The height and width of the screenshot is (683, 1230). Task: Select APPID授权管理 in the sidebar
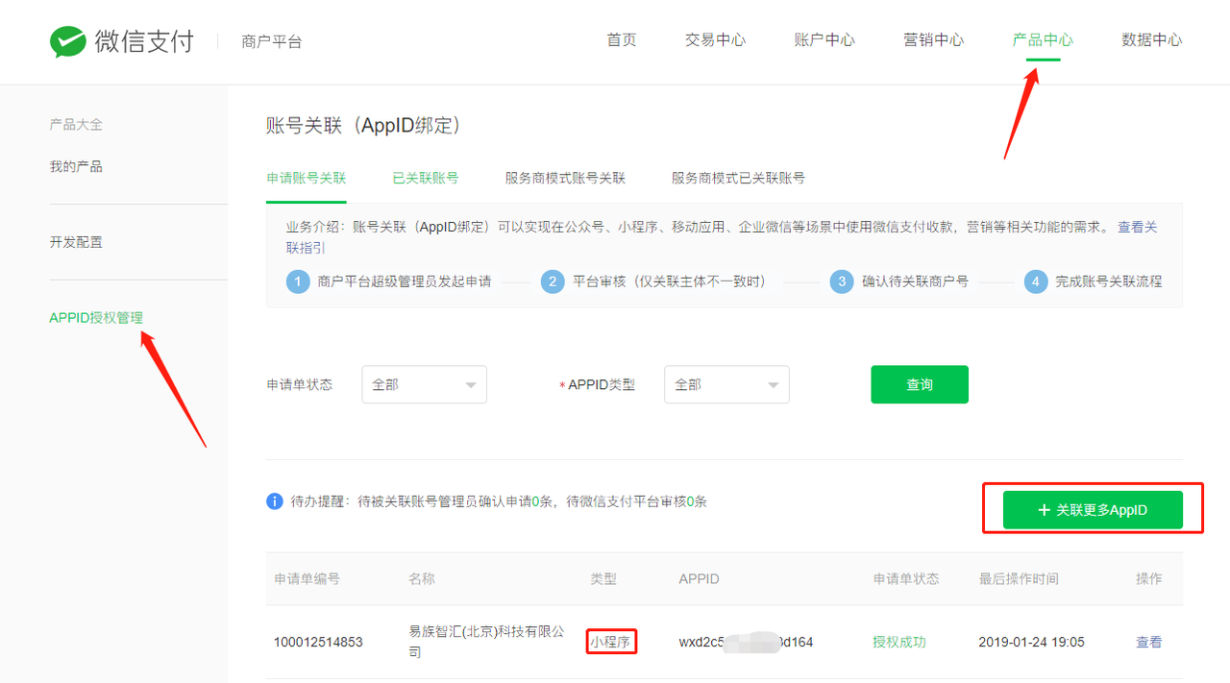coord(96,318)
